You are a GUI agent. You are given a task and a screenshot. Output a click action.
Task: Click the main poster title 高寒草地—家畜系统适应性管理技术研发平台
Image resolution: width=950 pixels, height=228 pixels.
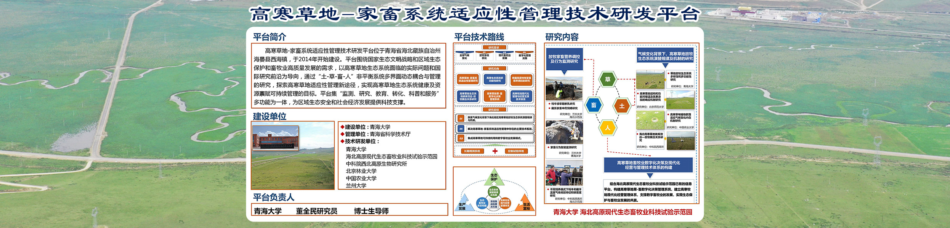click(475, 14)
